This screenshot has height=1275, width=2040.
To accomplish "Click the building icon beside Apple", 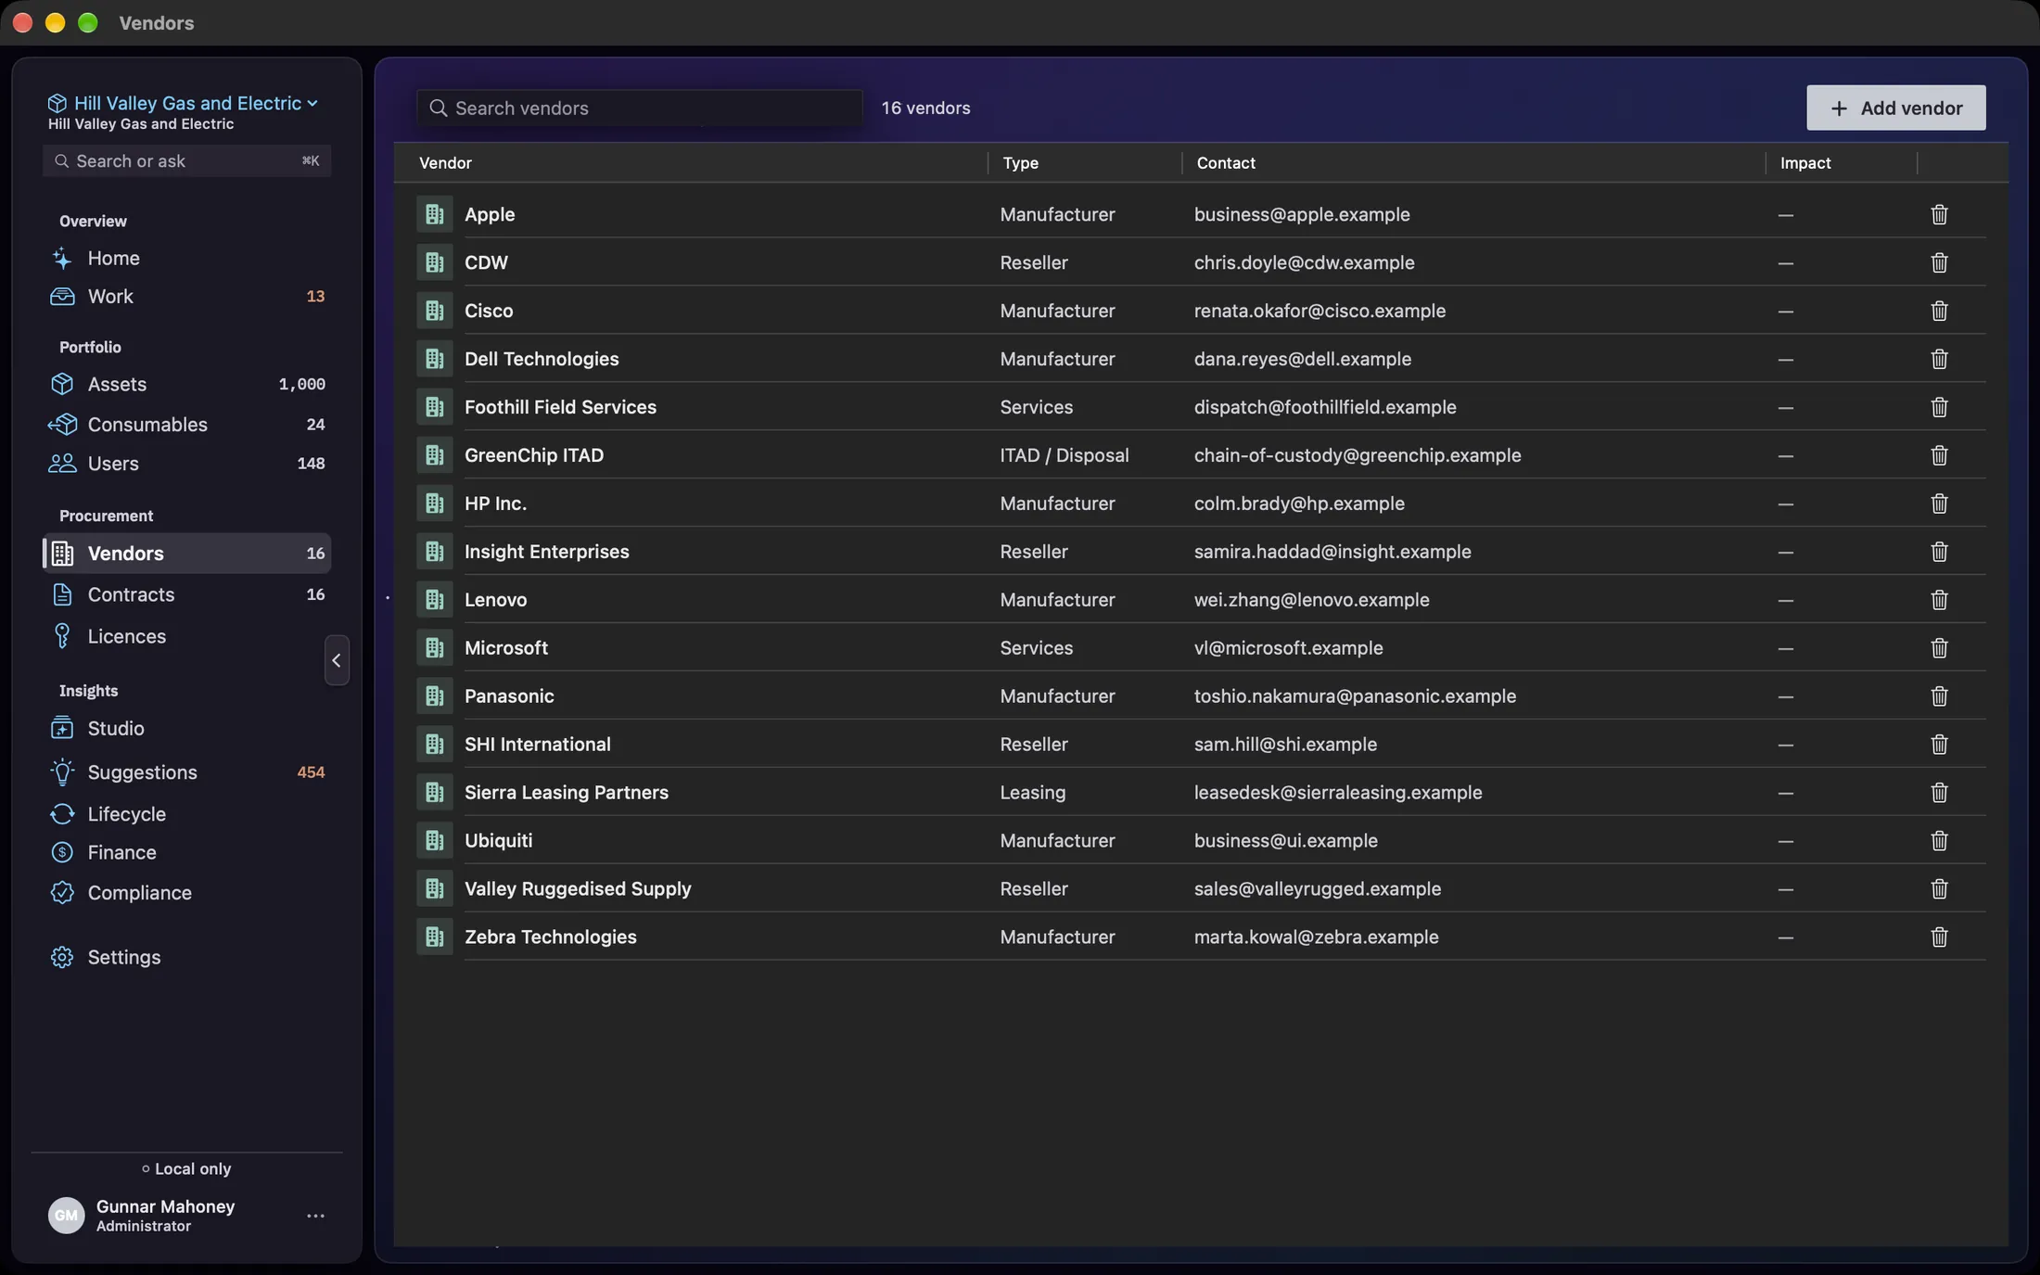I will tap(434, 214).
